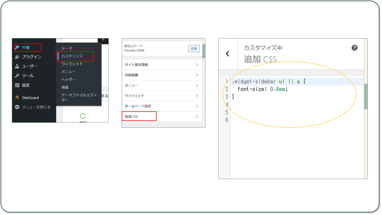Click the CSS editor vertical scrollbar
The width and height of the screenshot is (382, 215).
(366, 96)
